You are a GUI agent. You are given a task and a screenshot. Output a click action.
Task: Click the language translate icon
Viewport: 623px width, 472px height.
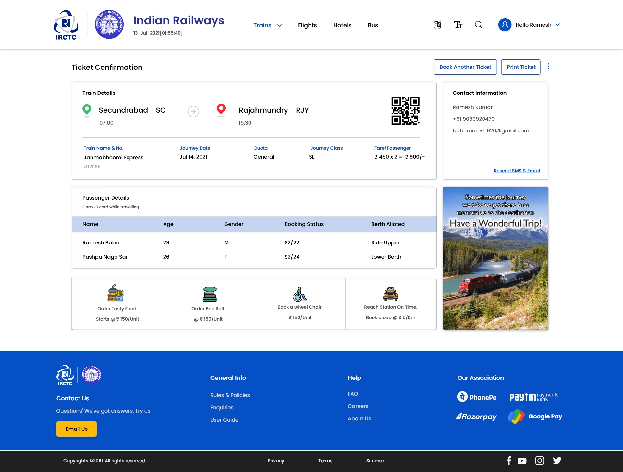[437, 25]
